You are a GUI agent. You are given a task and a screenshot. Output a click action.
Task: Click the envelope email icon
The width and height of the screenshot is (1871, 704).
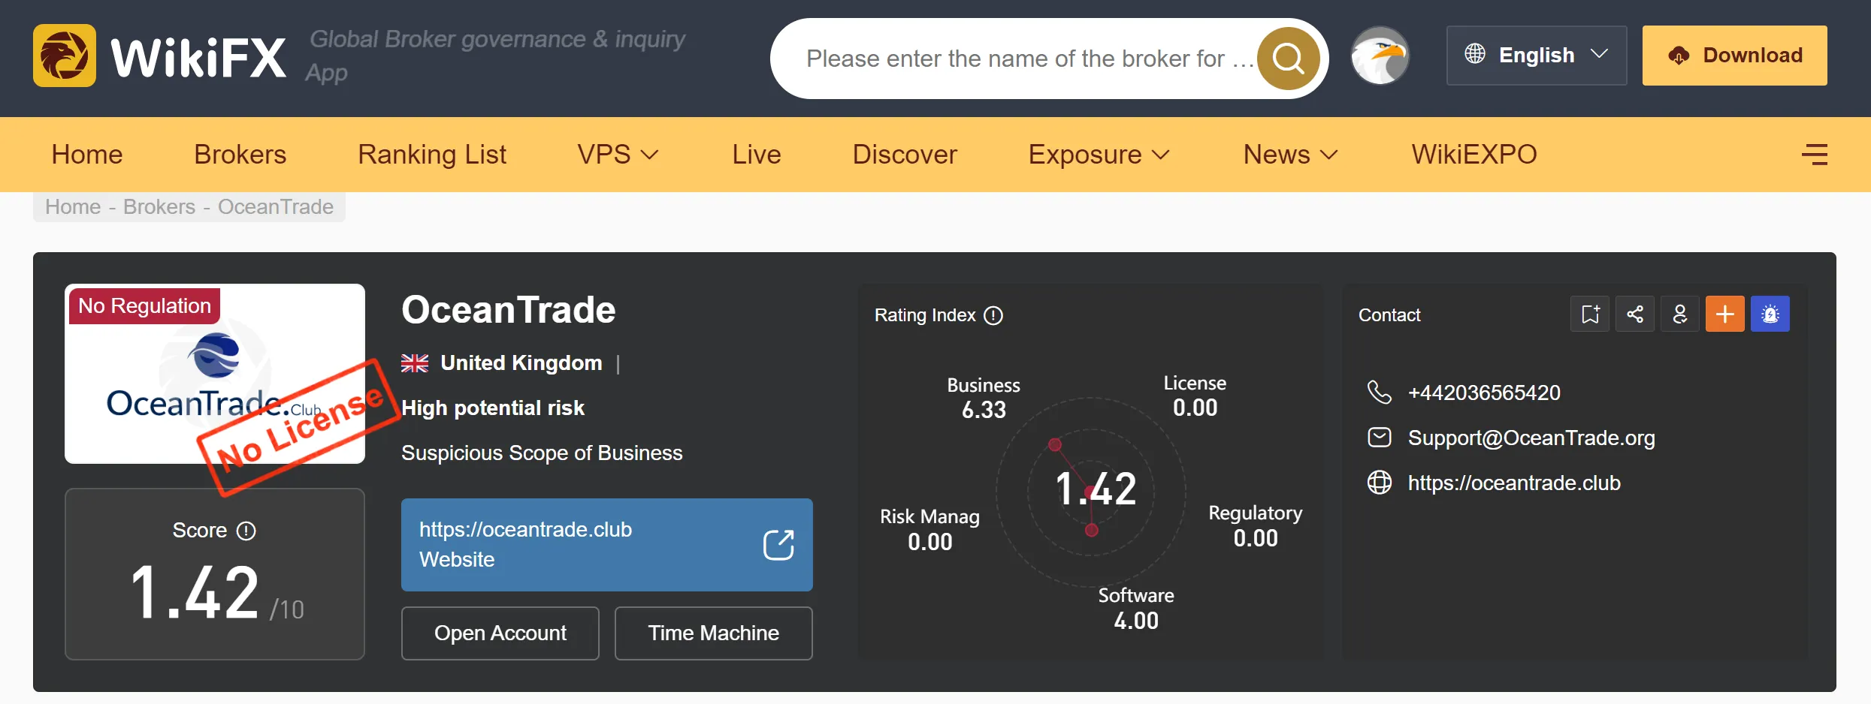[1380, 437]
